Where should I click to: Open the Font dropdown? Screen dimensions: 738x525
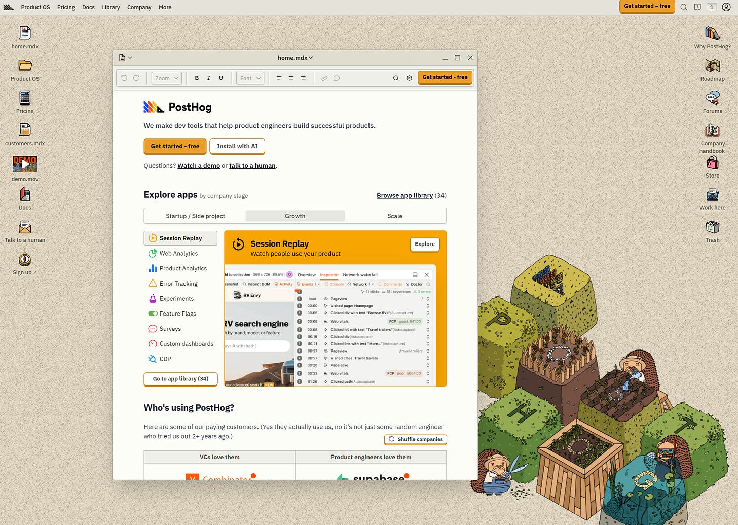(250, 78)
